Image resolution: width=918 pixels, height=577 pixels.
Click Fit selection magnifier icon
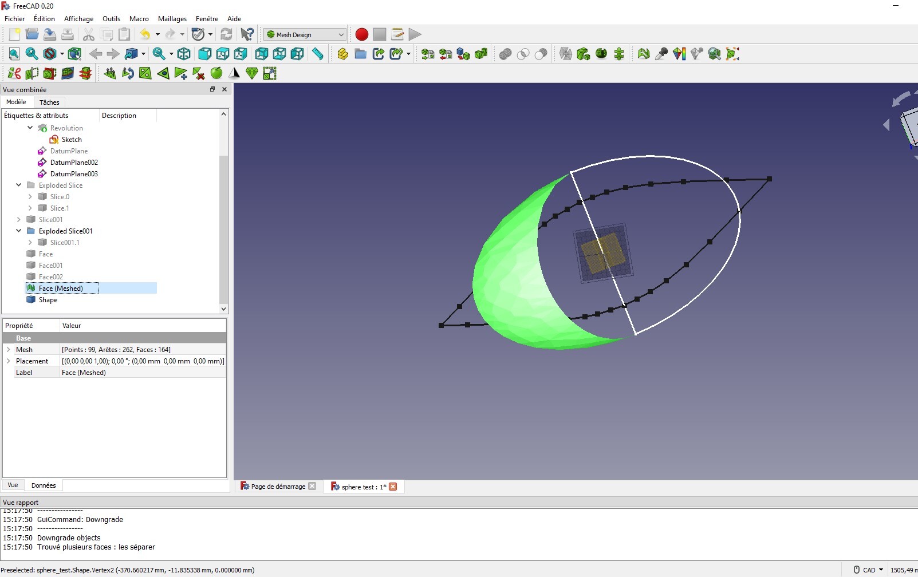[x=32, y=54]
